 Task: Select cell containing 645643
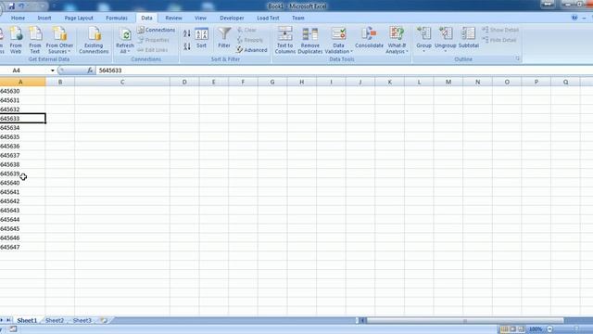pos(22,211)
